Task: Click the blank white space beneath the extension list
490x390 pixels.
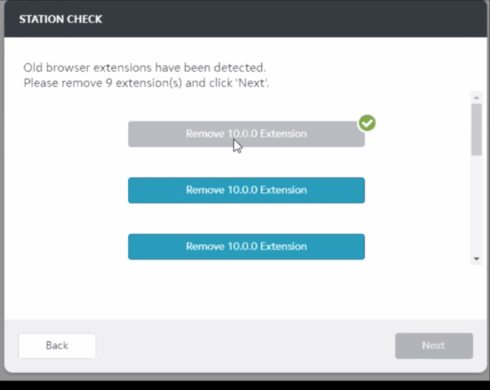Action: (x=246, y=292)
